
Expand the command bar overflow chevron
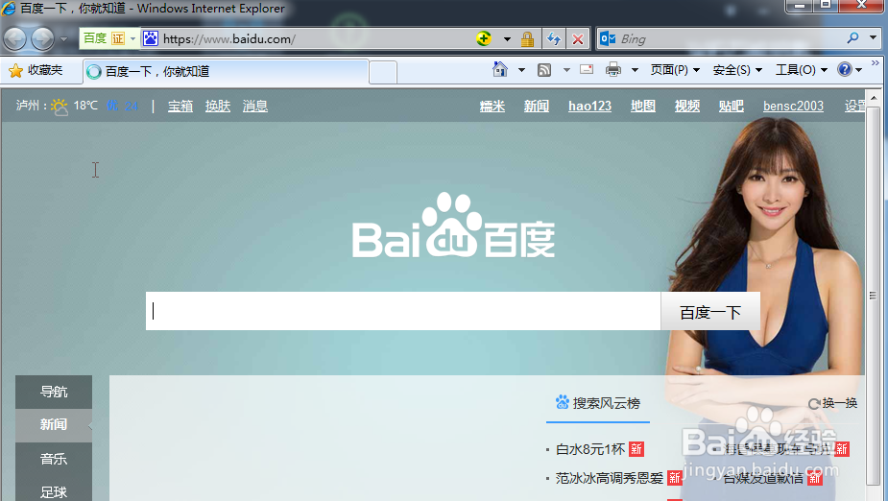(x=876, y=62)
